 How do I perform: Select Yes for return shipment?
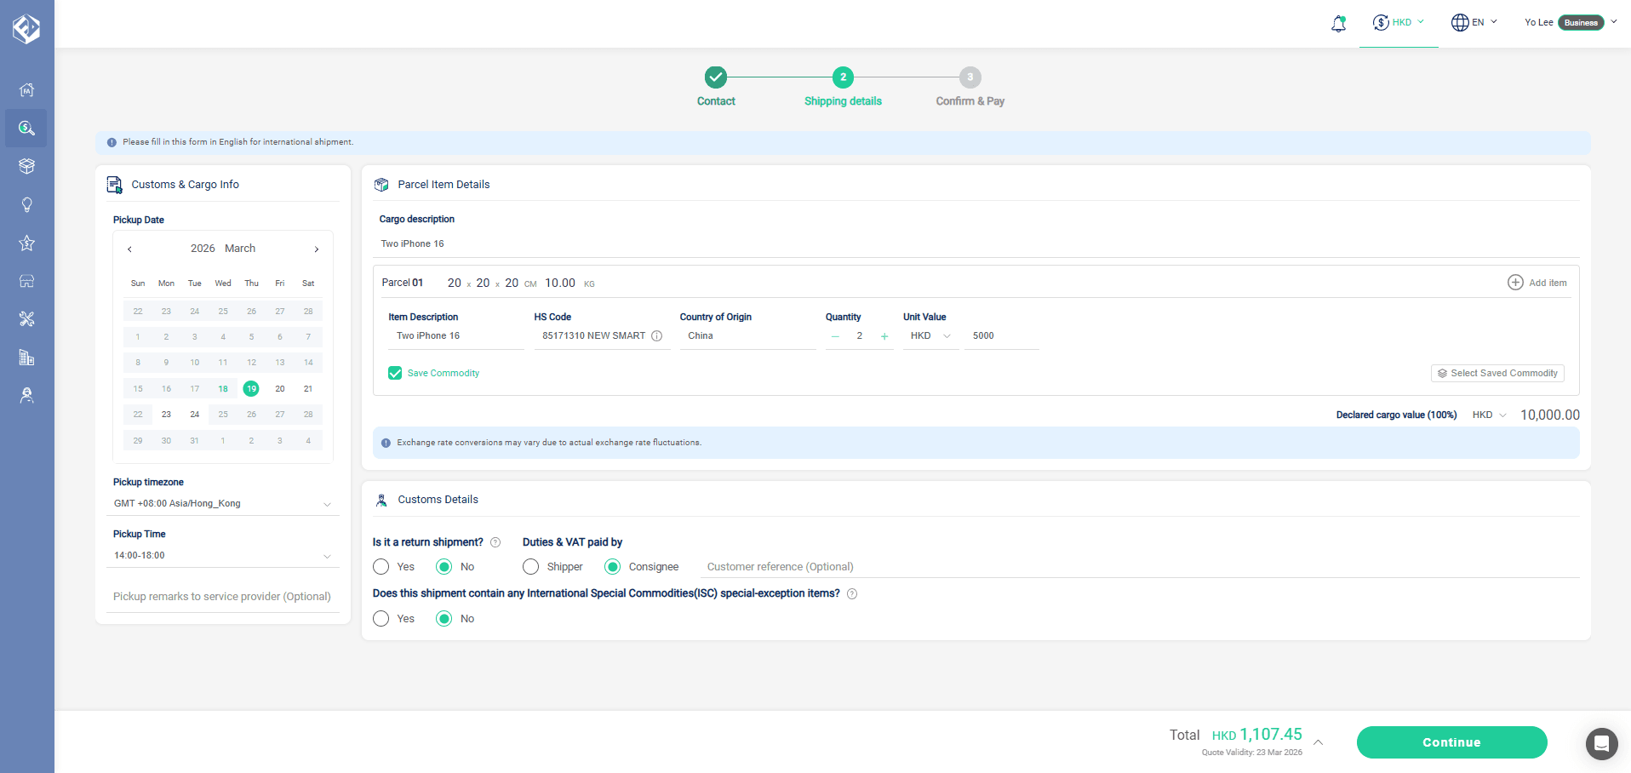[x=381, y=567]
